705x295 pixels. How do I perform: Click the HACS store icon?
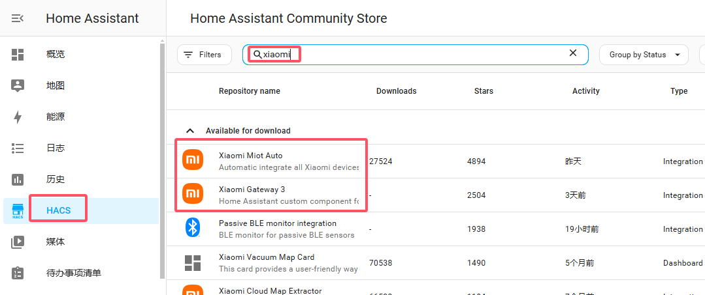click(x=18, y=210)
